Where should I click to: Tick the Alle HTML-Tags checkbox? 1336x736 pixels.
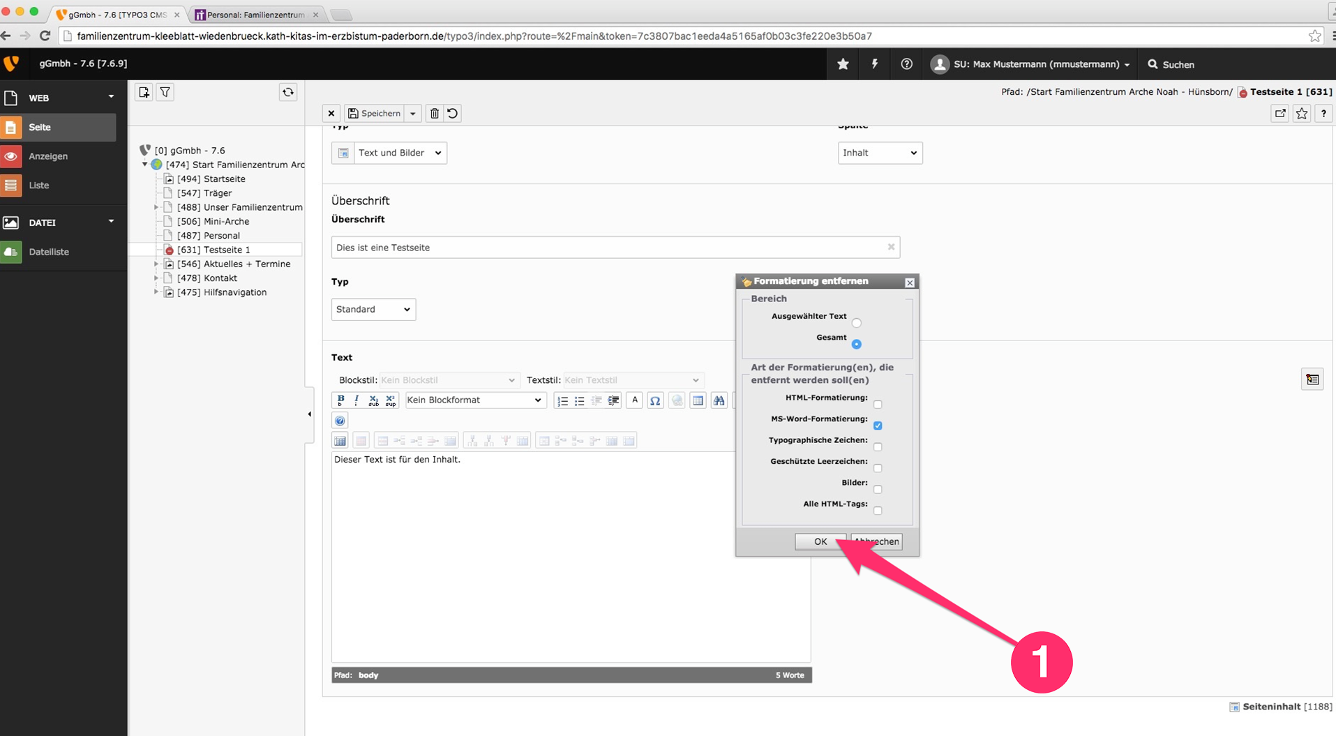[878, 511]
